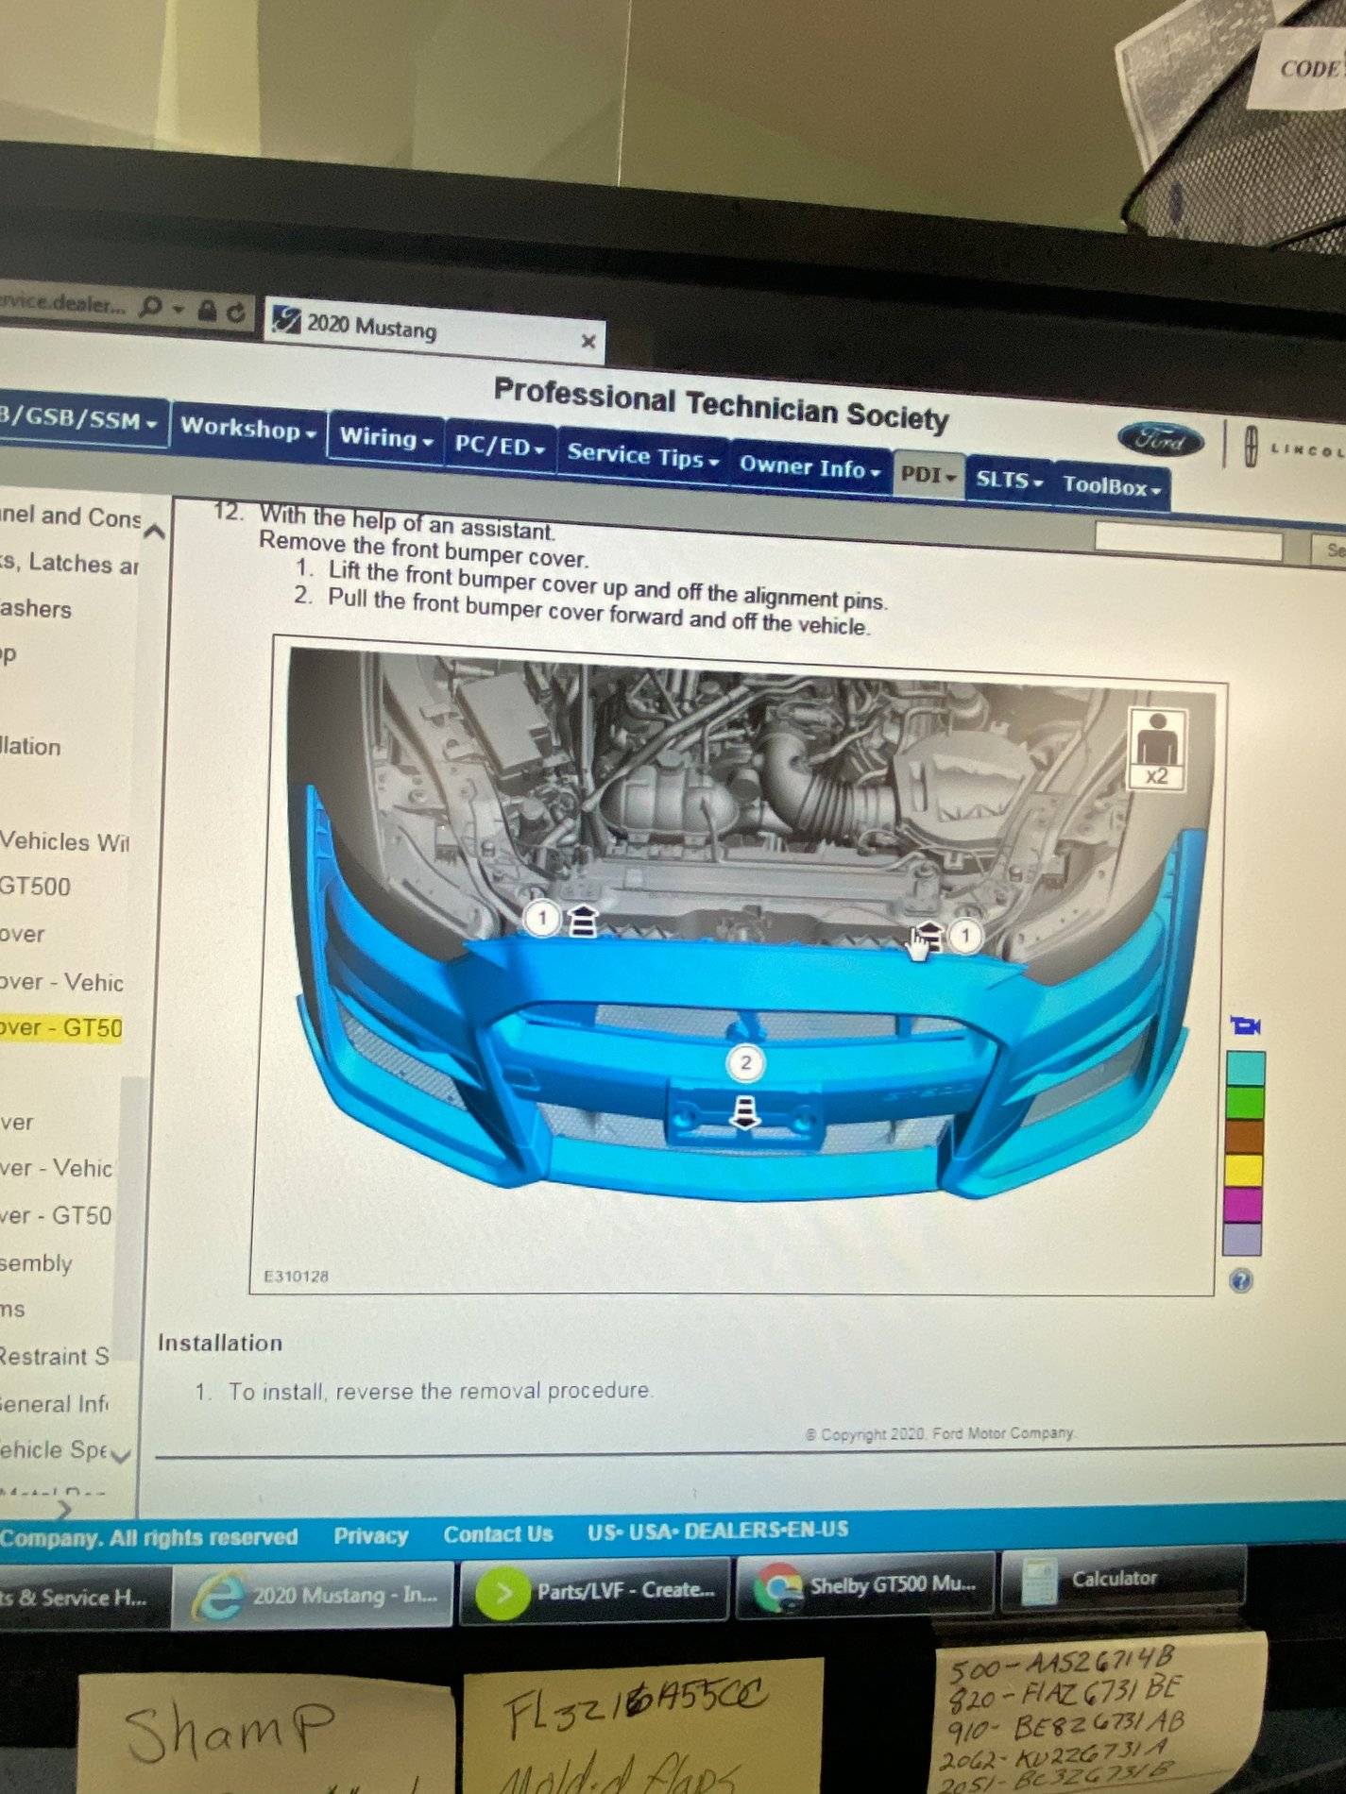The height and width of the screenshot is (1794, 1346).
Task: Click the Installation heading text
Action: (219, 1343)
